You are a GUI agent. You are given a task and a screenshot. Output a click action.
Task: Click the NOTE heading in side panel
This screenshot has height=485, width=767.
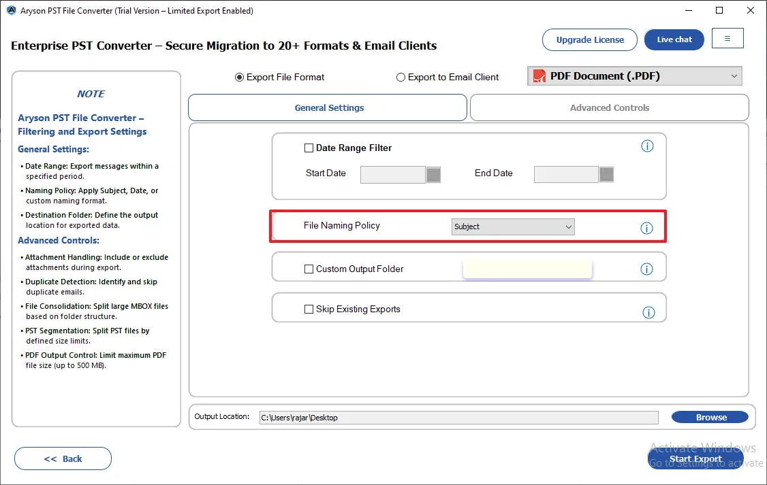tap(91, 94)
